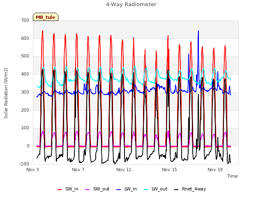Toggle the SW_in legend entry
This screenshot has height=197, width=263.
pos(68,189)
